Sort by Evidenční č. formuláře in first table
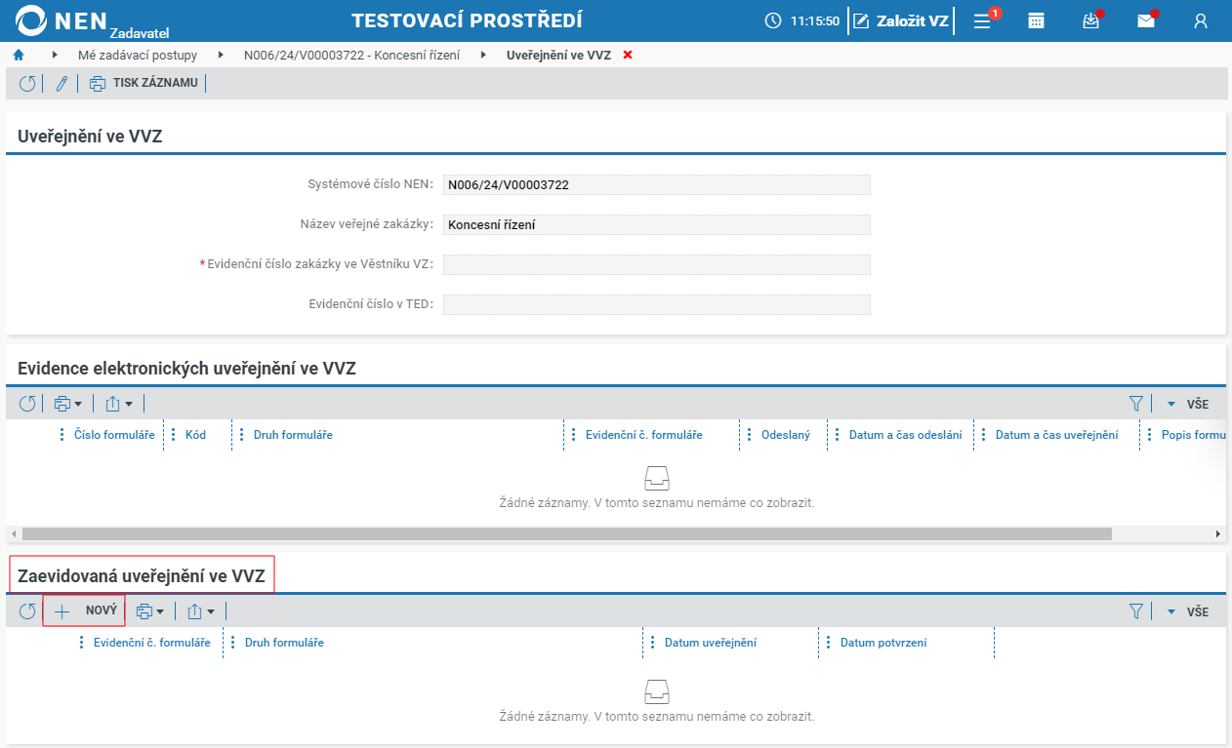Image resolution: width=1232 pixels, height=748 pixels. coord(643,435)
